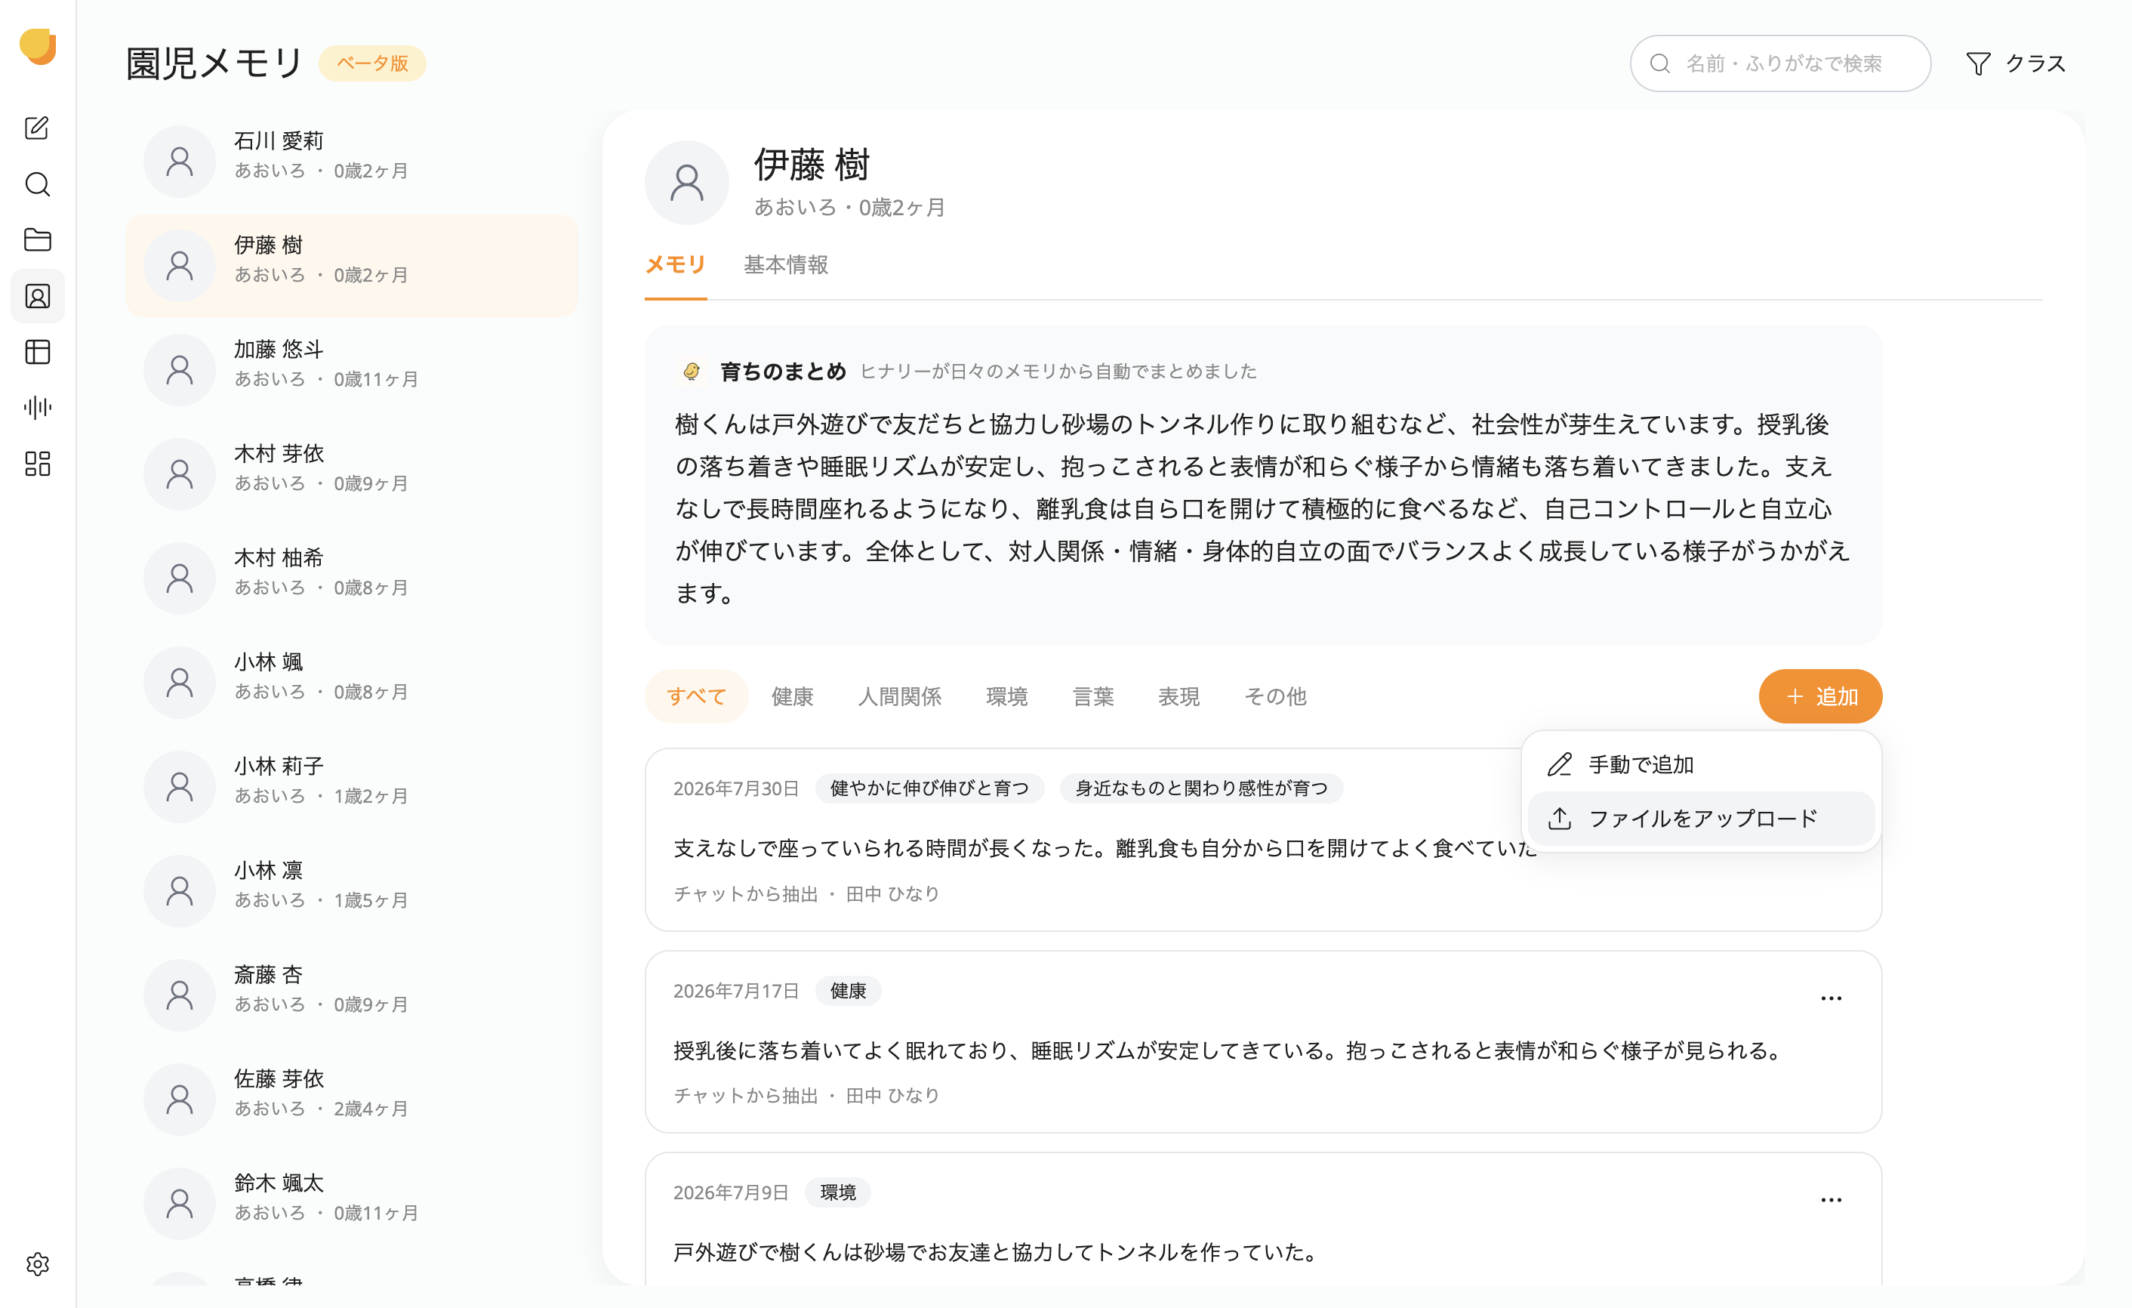Select the すべて category filter

click(x=695, y=696)
